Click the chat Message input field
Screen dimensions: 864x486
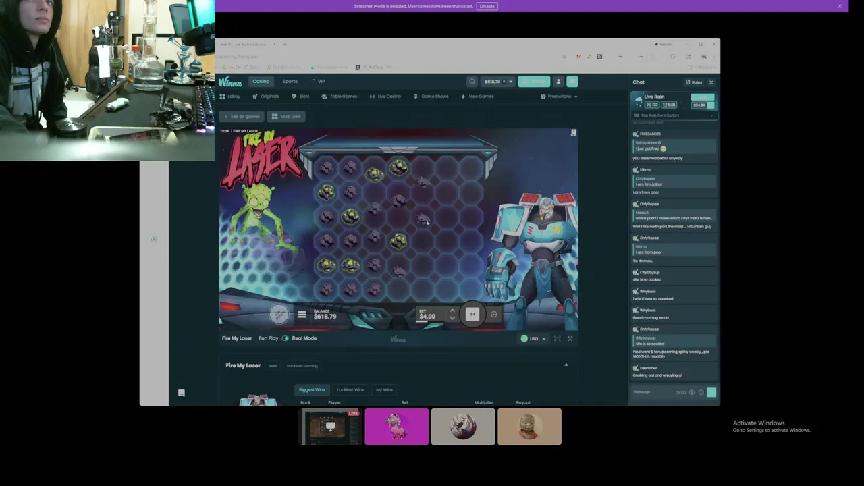[x=653, y=392]
